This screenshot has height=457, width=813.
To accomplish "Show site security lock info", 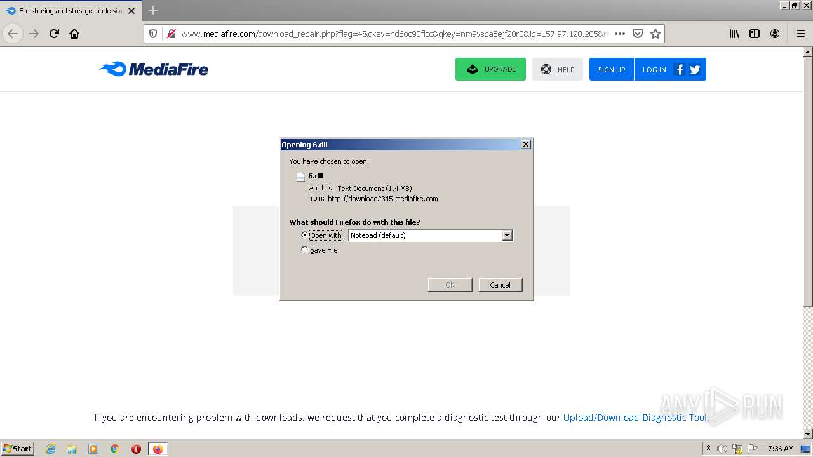I will [x=171, y=34].
